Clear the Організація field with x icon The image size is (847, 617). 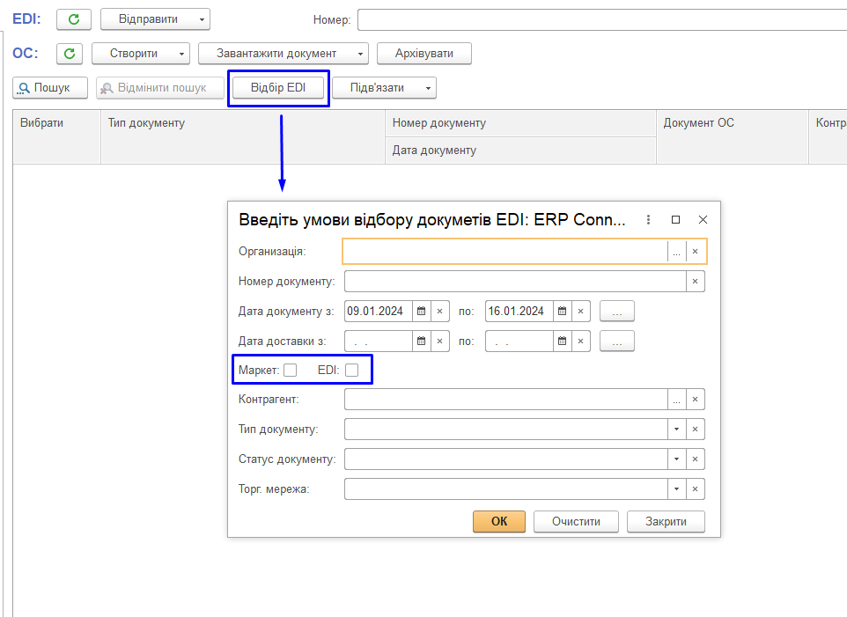pyautogui.click(x=695, y=252)
